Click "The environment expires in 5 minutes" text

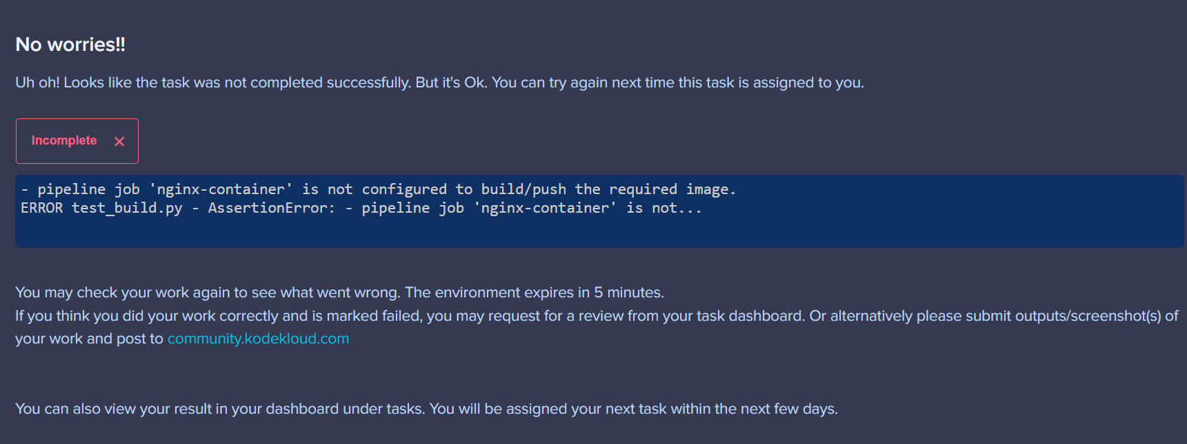tap(535, 293)
